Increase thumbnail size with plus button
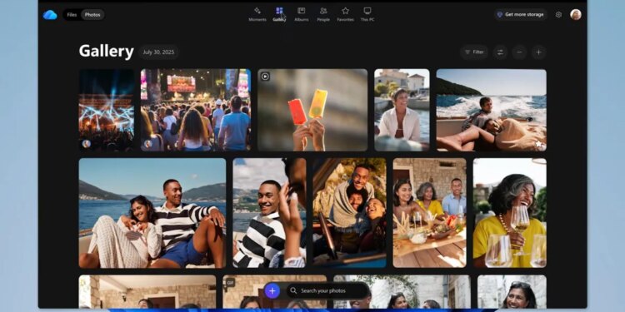This screenshot has height=312, width=625. pos(539,52)
